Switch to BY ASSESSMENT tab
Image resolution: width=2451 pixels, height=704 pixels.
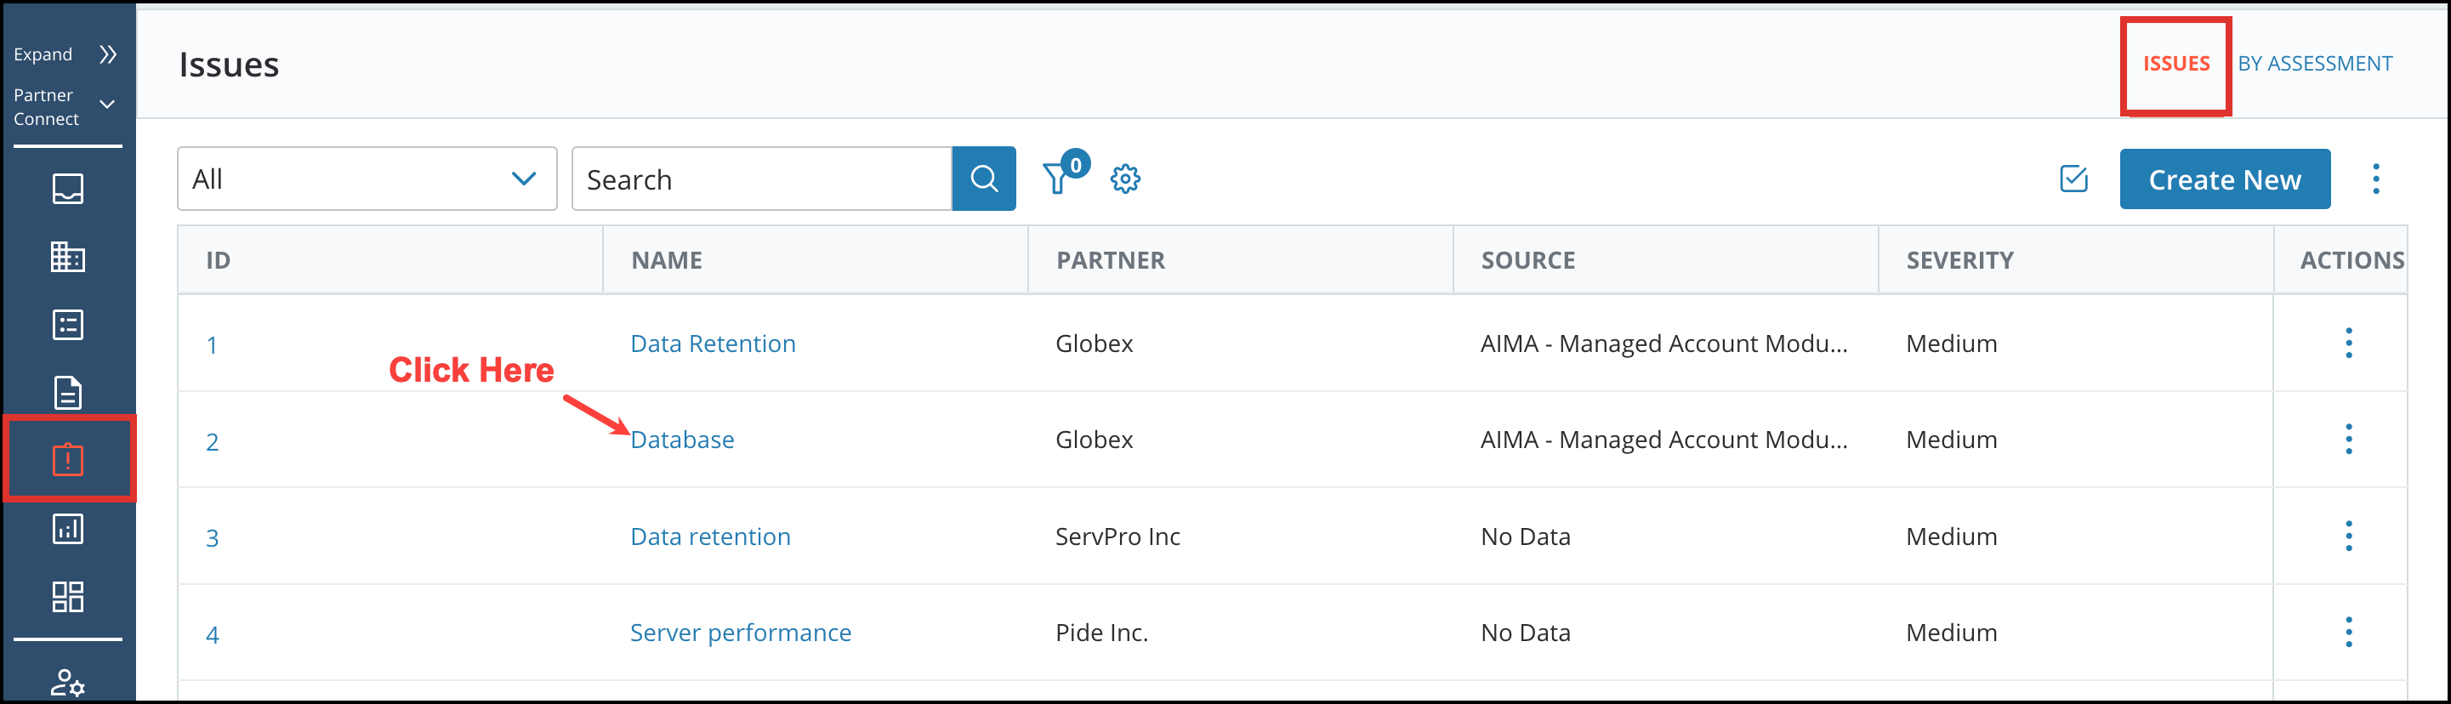tap(2314, 64)
